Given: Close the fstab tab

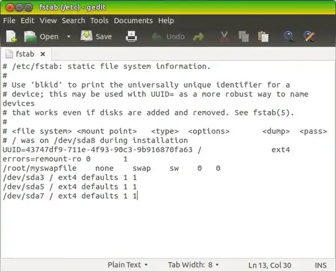Looking at the screenshot, I should point(43,54).
